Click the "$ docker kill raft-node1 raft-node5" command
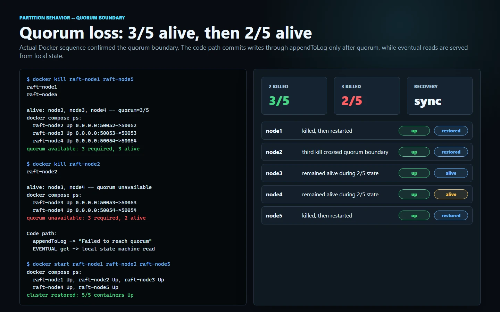This screenshot has height=312, width=500. pos(80,79)
